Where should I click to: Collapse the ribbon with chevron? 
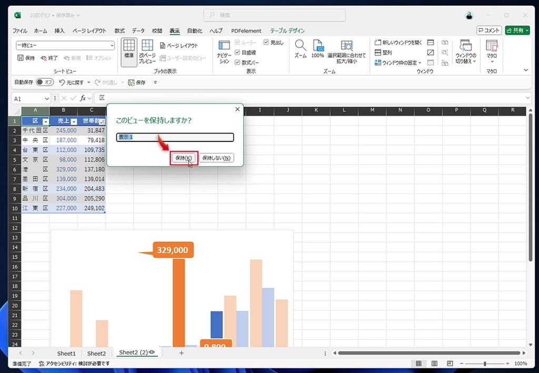[526, 70]
